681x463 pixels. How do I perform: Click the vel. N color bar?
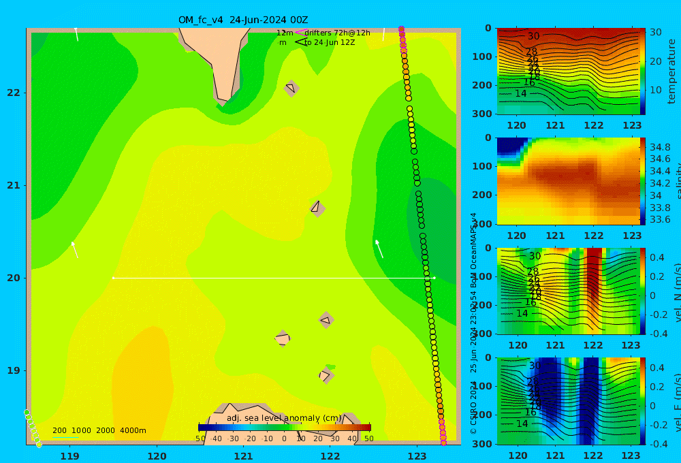643,291
